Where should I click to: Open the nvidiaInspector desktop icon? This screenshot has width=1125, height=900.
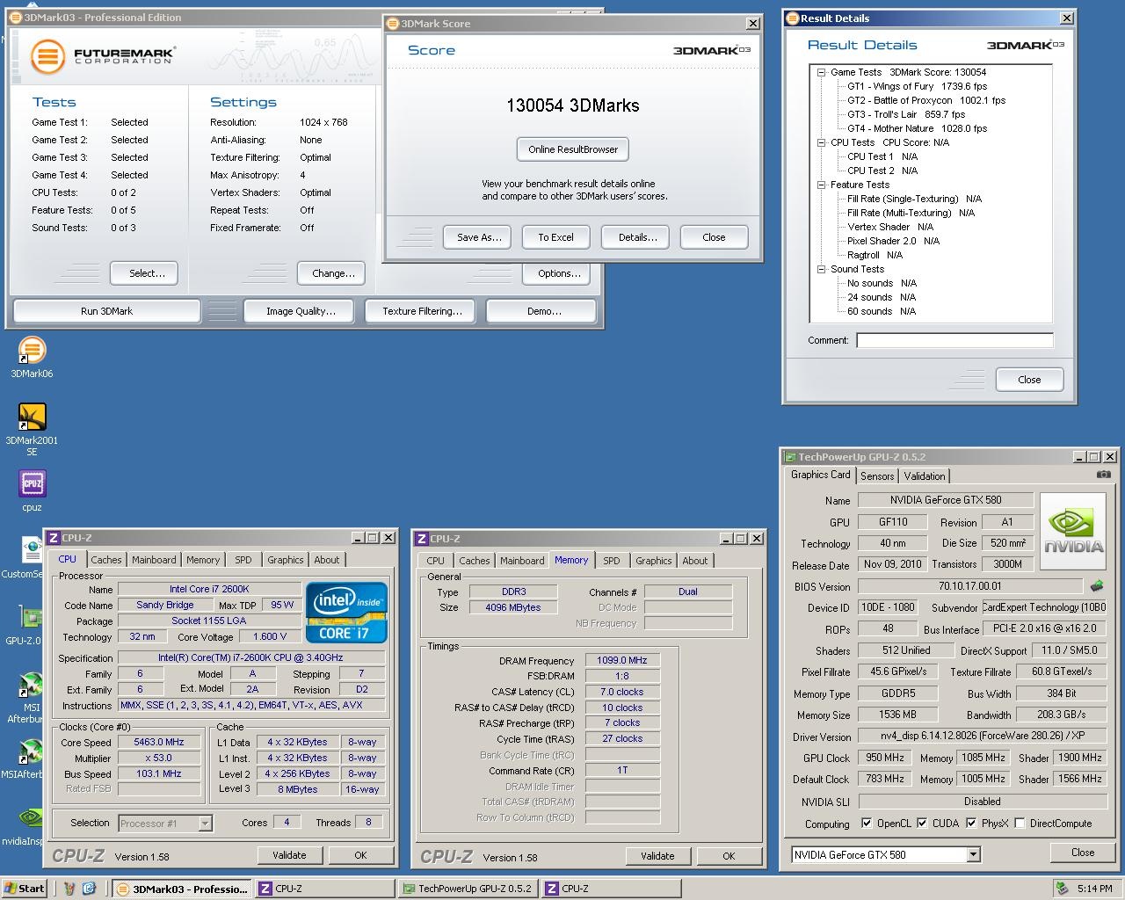pyautogui.click(x=30, y=818)
